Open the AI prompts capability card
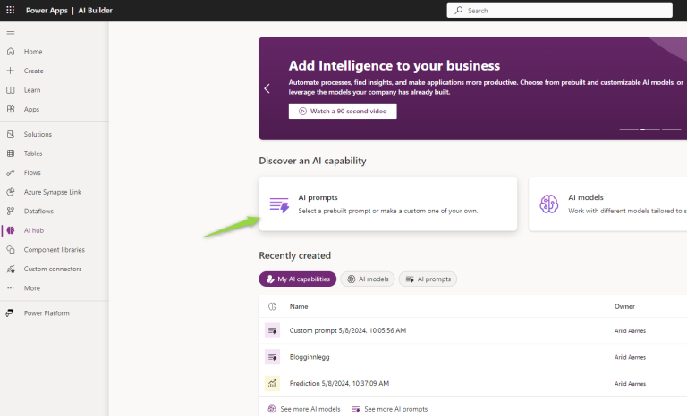This screenshot has height=416, width=687. (x=387, y=204)
